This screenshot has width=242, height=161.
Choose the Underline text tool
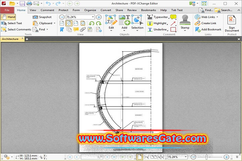click(x=157, y=30)
